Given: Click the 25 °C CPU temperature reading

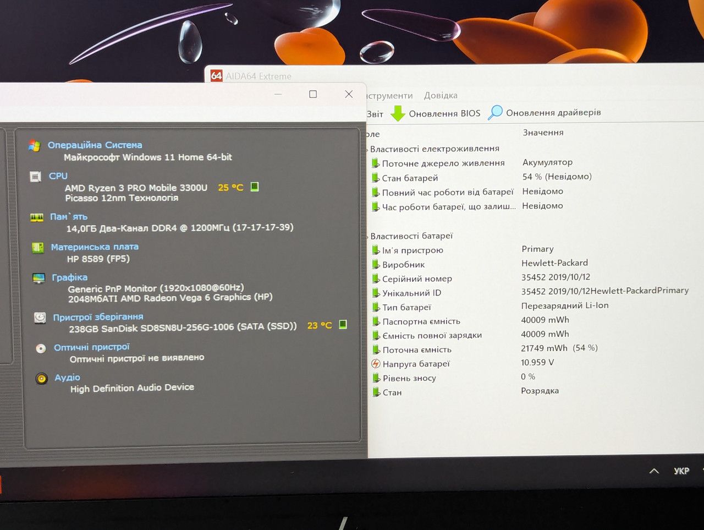Looking at the screenshot, I should tap(230, 187).
